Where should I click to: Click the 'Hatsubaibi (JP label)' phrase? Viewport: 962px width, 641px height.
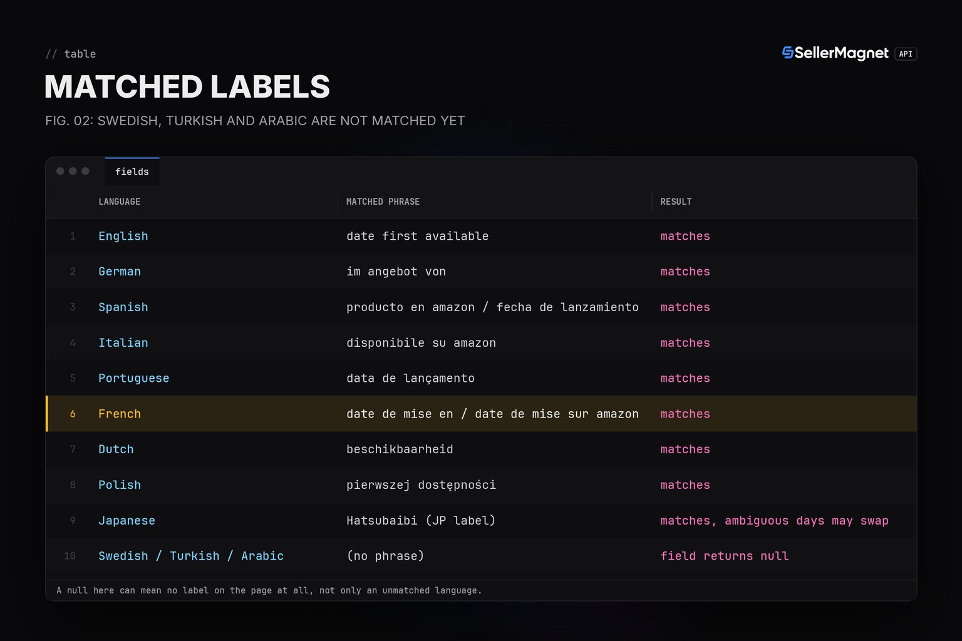pyautogui.click(x=421, y=521)
